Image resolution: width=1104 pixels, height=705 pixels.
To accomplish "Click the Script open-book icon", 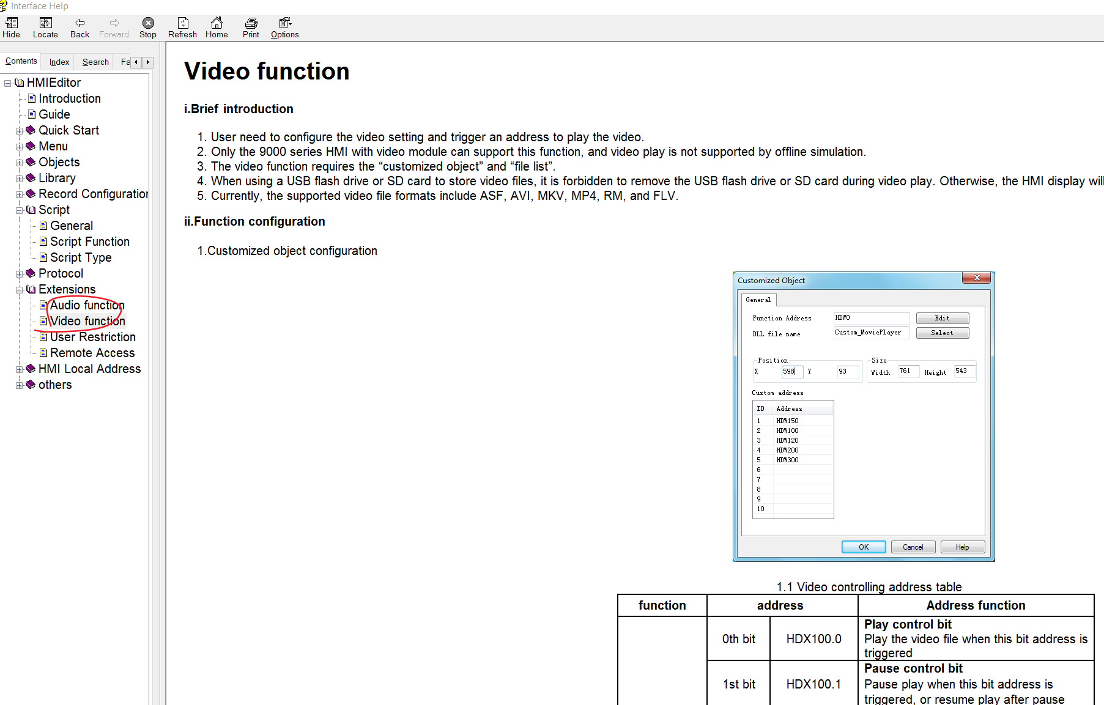I will [31, 210].
